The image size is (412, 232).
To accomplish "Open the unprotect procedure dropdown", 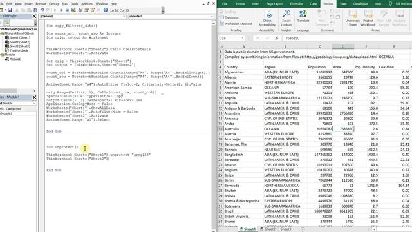I will [x=212, y=16].
